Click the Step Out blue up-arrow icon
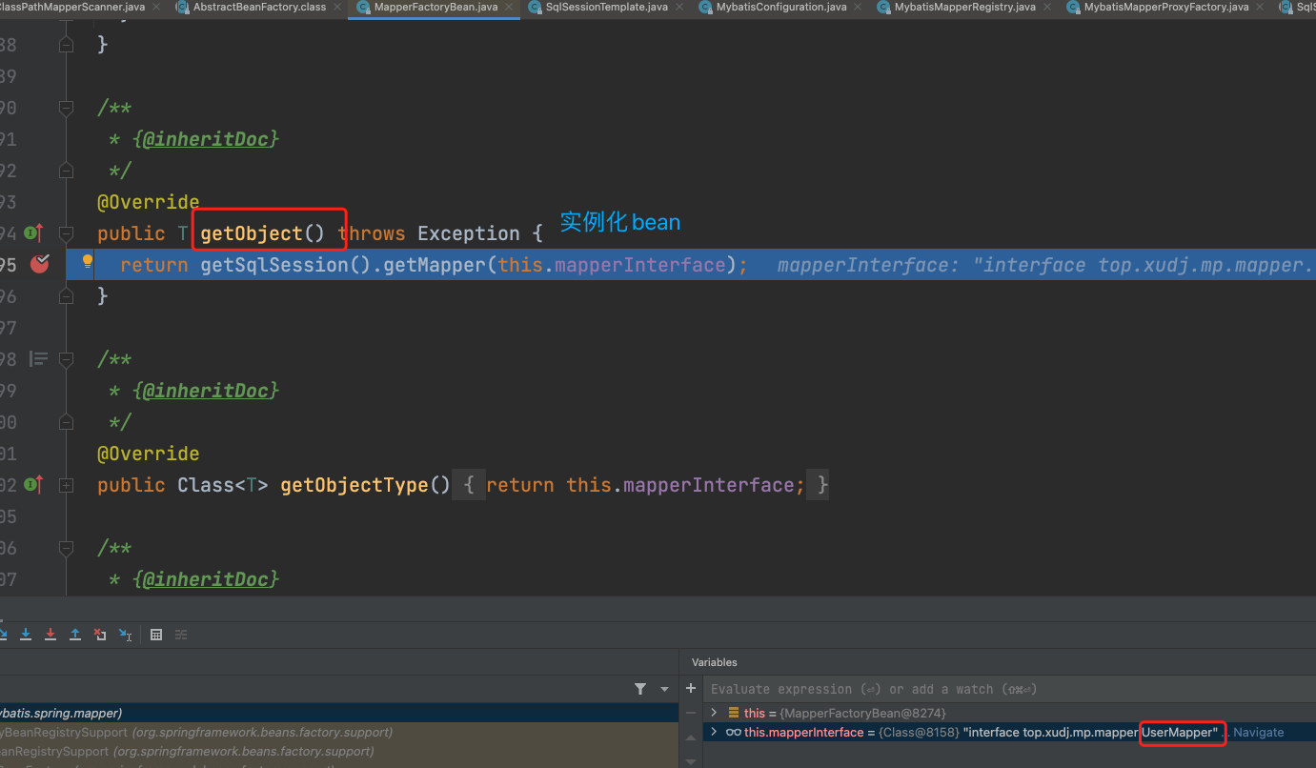 click(75, 635)
